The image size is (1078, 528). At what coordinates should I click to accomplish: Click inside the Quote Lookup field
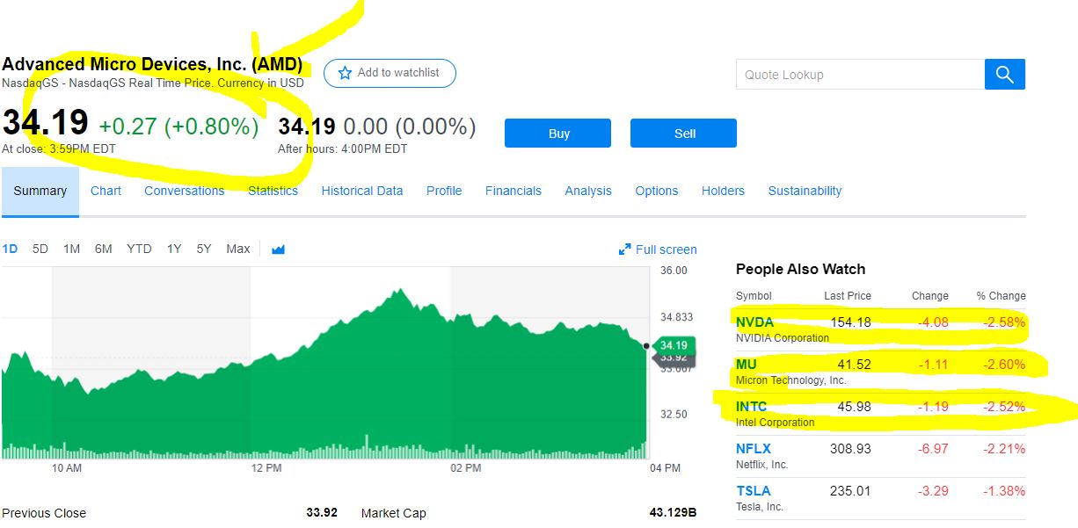pos(860,75)
